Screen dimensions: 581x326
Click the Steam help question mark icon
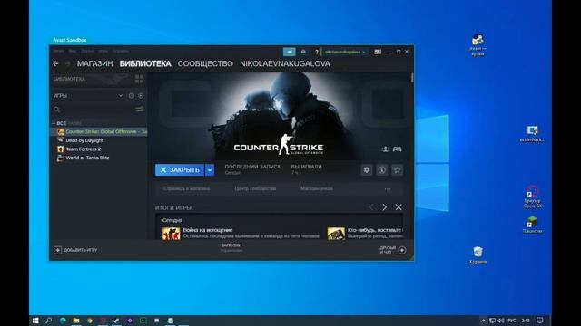point(317,52)
